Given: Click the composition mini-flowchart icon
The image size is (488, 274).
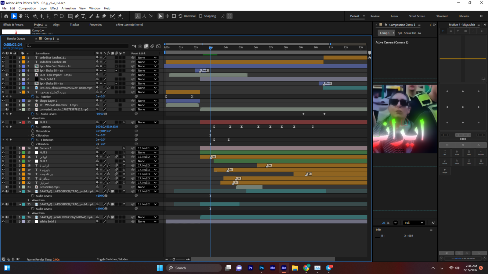Looking at the screenshot, I should click(134, 46).
